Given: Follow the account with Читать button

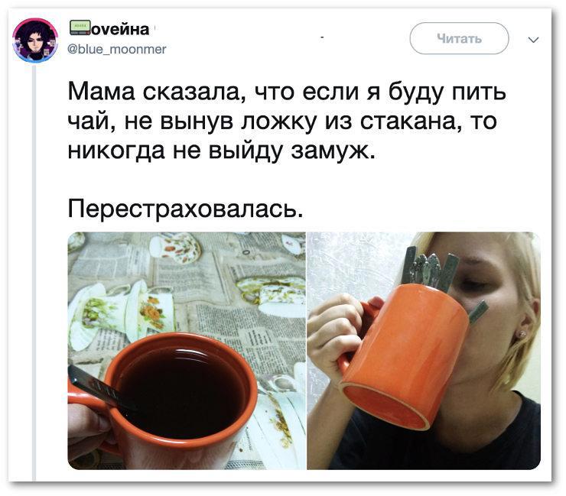Looking at the screenshot, I should (x=459, y=38).
